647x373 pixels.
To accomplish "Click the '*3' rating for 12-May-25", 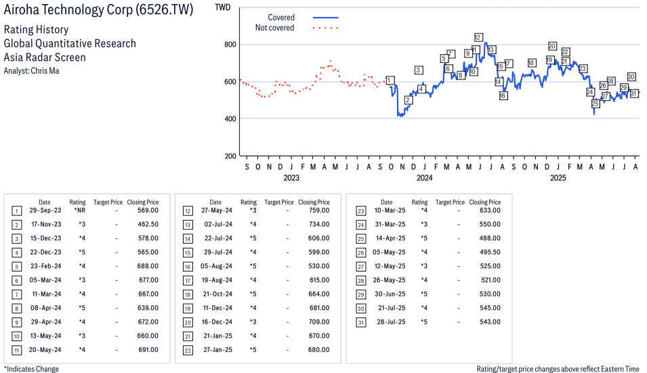I will click(x=424, y=266).
